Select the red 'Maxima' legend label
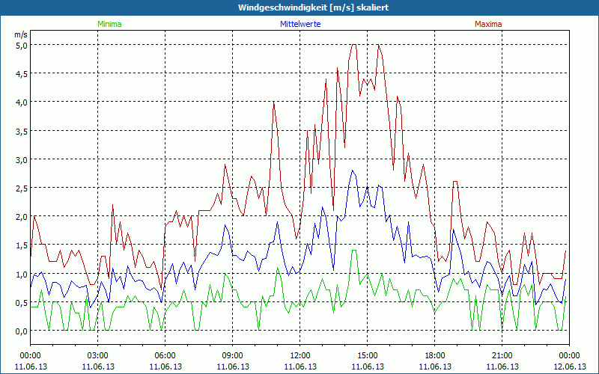 pyautogui.click(x=488, y=24)
